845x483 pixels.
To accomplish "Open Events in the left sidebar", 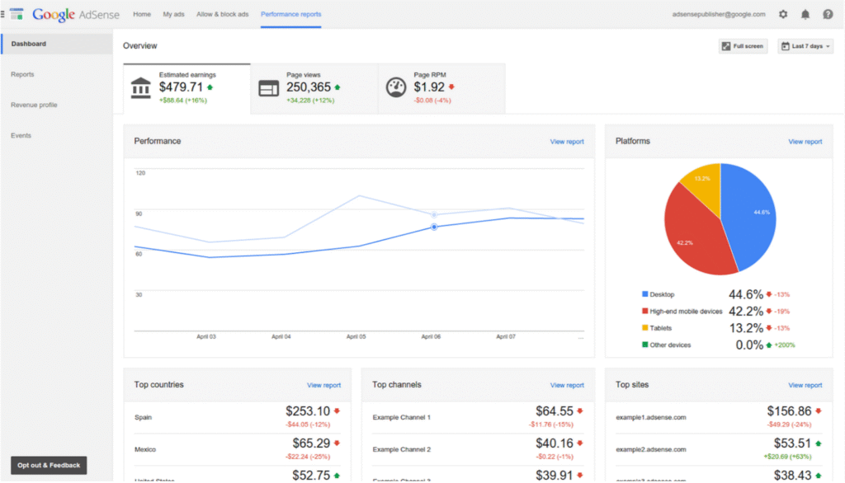I will (21, 135).
